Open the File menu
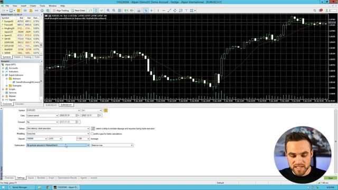Image resolution: width=338 pixels, height=190 pixels. tap(7, 6)
